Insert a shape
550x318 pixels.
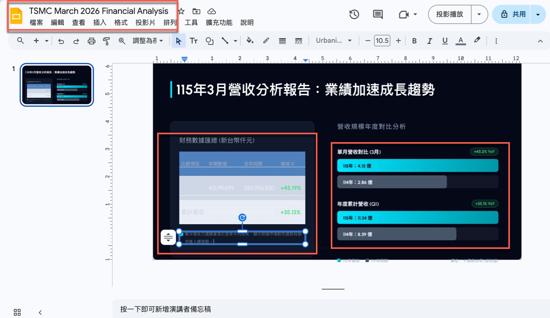click(x=209, y=41)
